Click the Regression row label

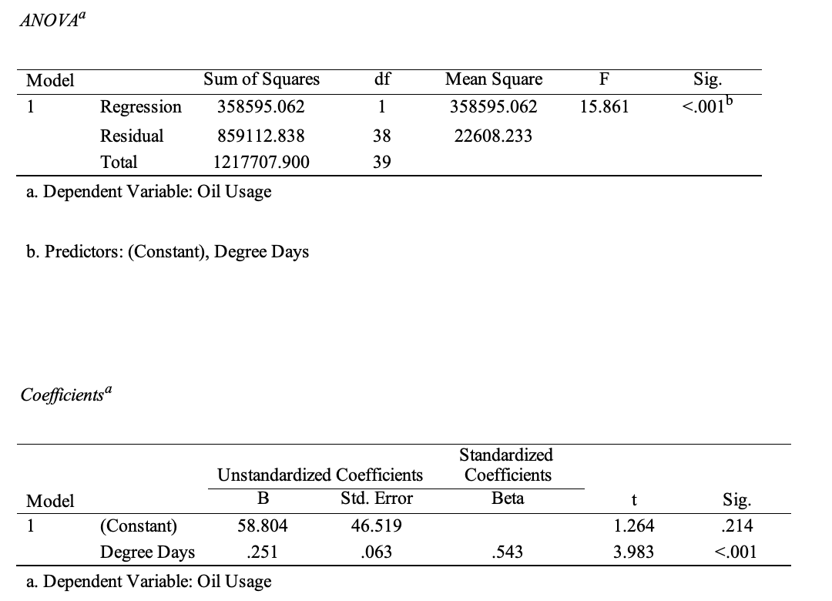141,107
